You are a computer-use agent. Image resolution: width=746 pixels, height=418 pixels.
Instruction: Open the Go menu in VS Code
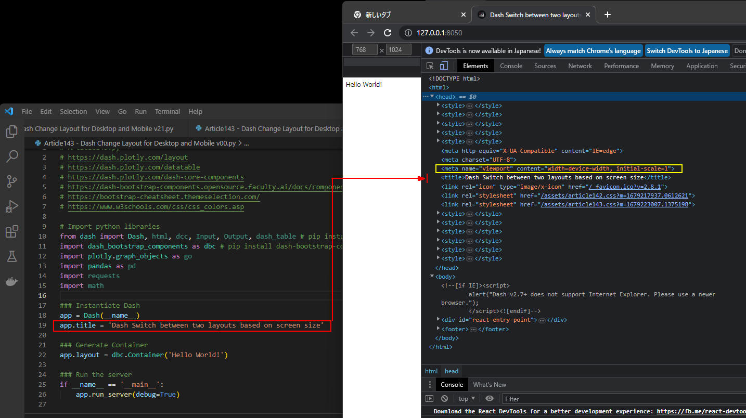[122, 111]
